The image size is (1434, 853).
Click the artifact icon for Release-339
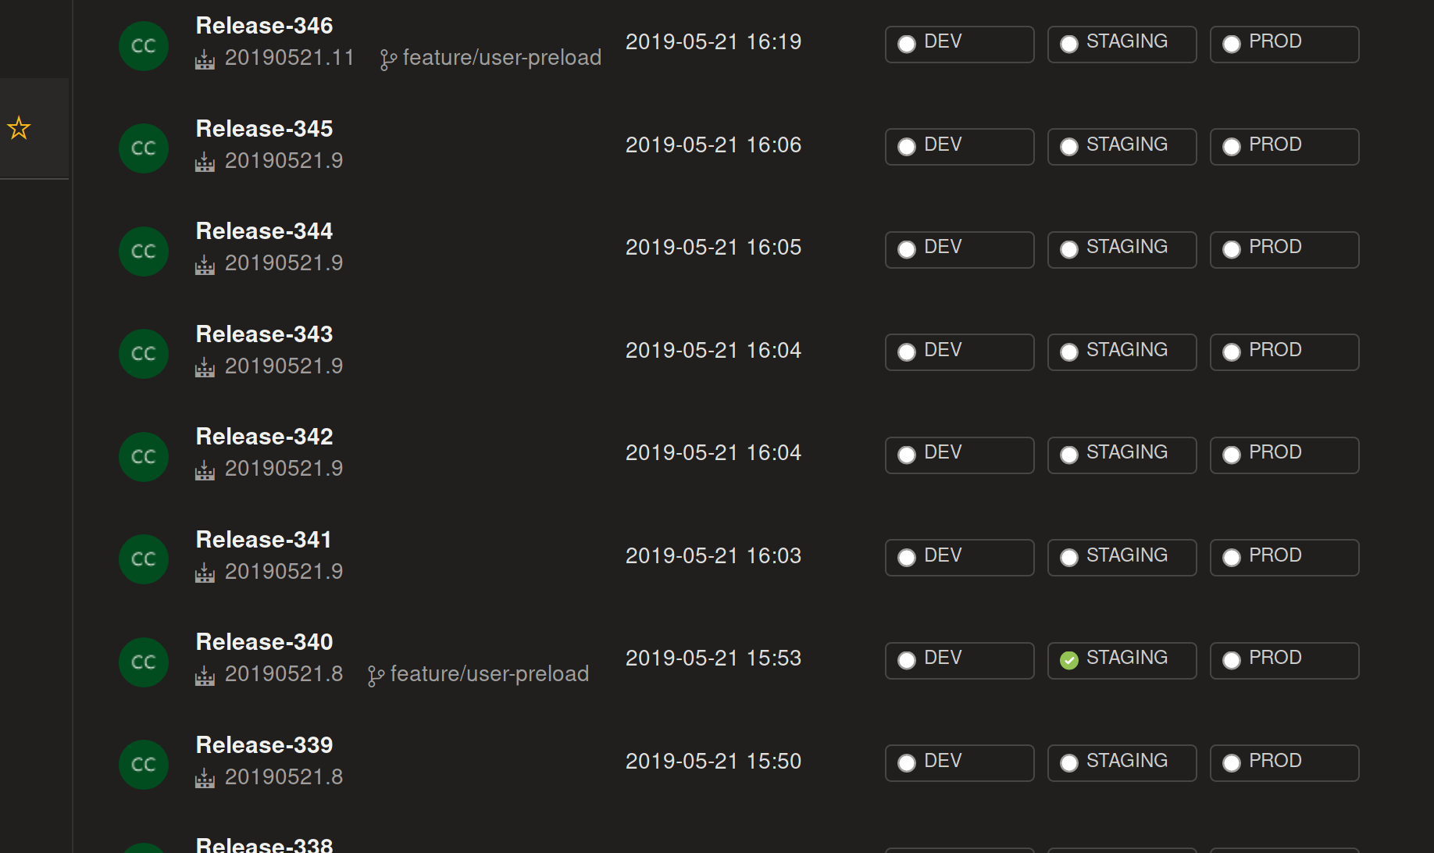[205, 777]
